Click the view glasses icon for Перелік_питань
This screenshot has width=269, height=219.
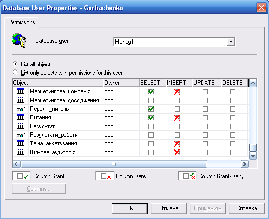point(21,109)
